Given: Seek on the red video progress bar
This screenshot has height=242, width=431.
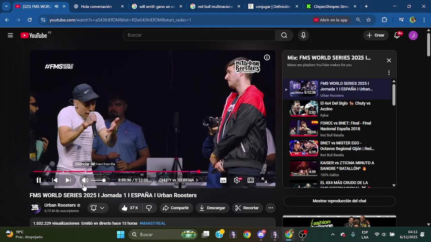Looking at the screenshot, I should [153, 172].
